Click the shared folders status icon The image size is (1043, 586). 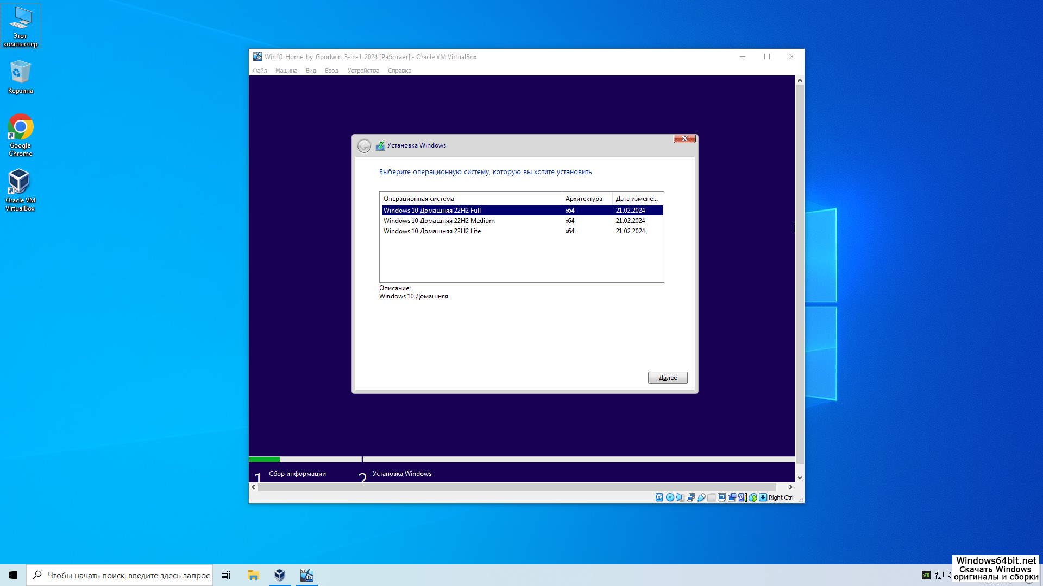(712, 498)
